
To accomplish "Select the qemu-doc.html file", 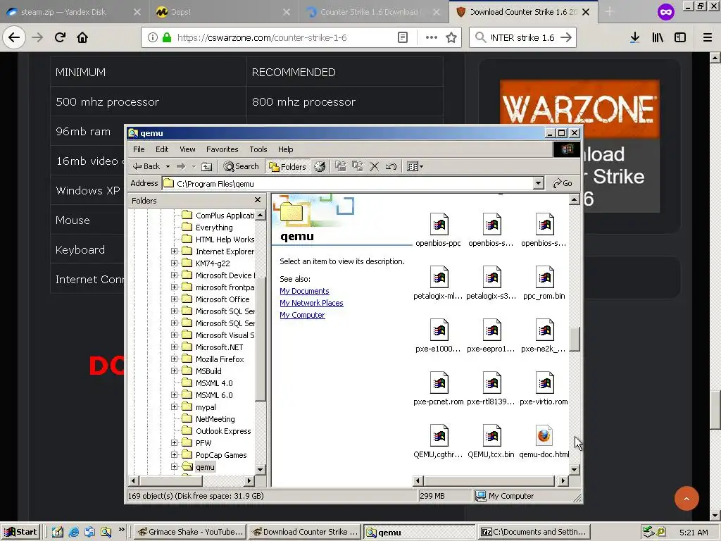I will pyautogui.click(x=544, y=442).
